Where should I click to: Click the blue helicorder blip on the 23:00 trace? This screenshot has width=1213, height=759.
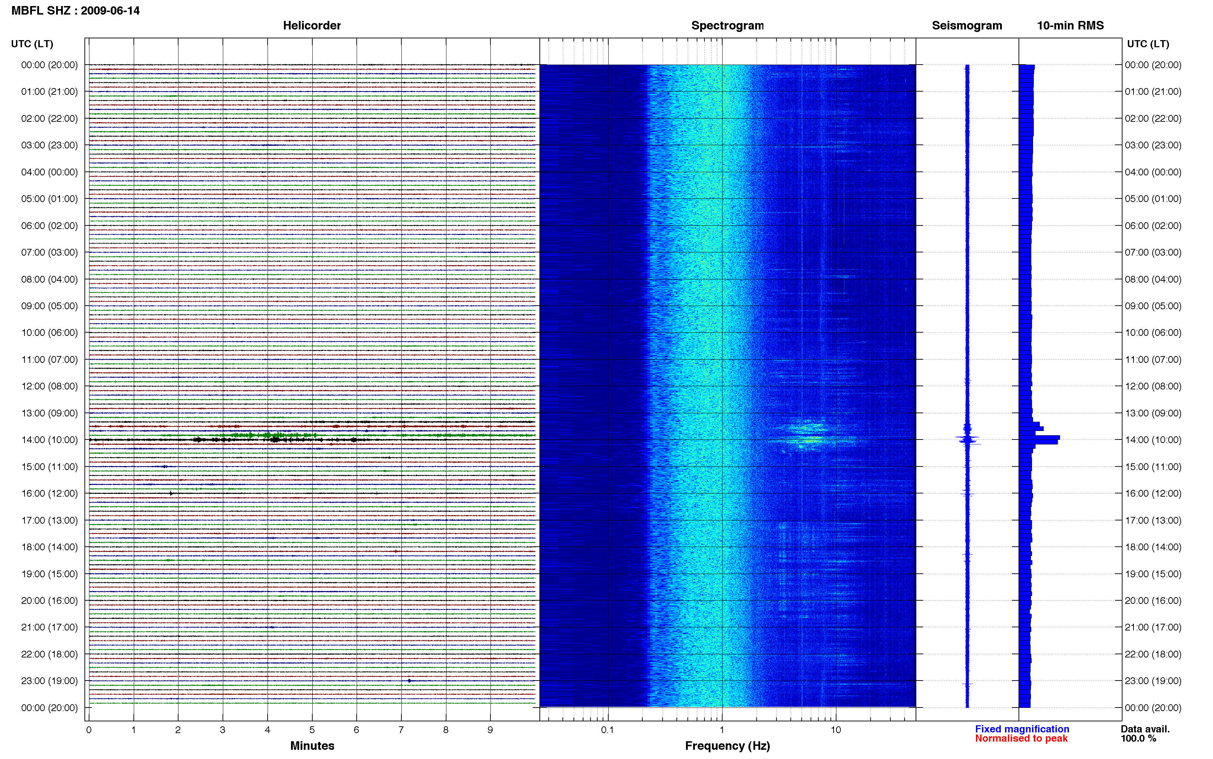[409, 681]
